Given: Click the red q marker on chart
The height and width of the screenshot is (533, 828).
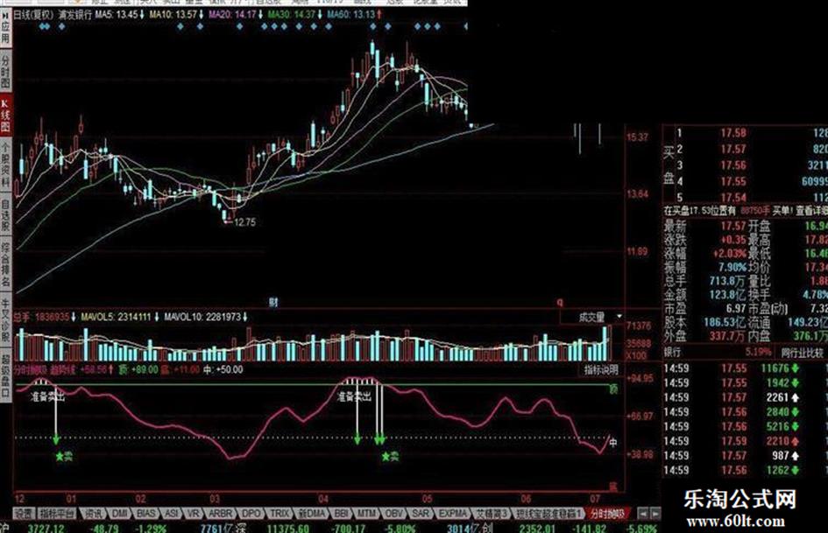Looking at the screenshot, I should pos(560,303).
